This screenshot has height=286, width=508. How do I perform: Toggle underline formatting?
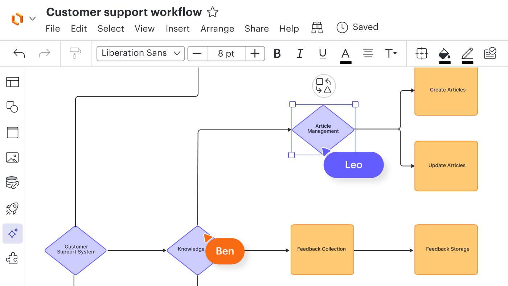[x=322, y=54]
